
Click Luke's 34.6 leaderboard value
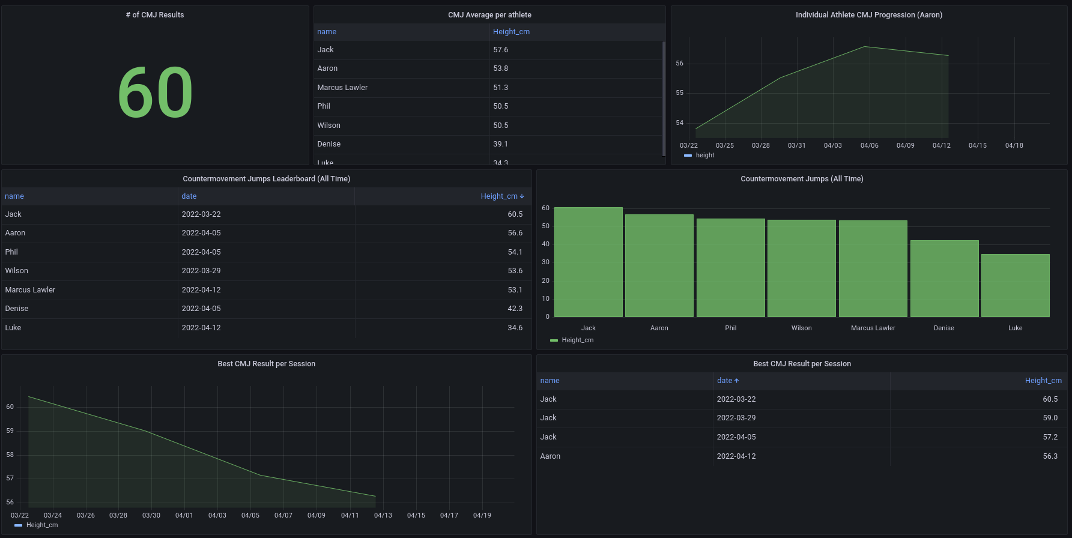(515, 328)
